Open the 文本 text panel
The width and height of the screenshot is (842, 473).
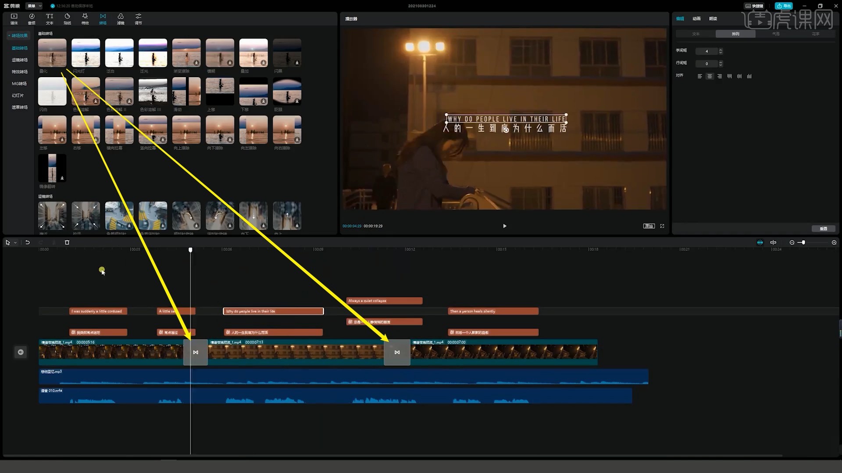(50, 19)
